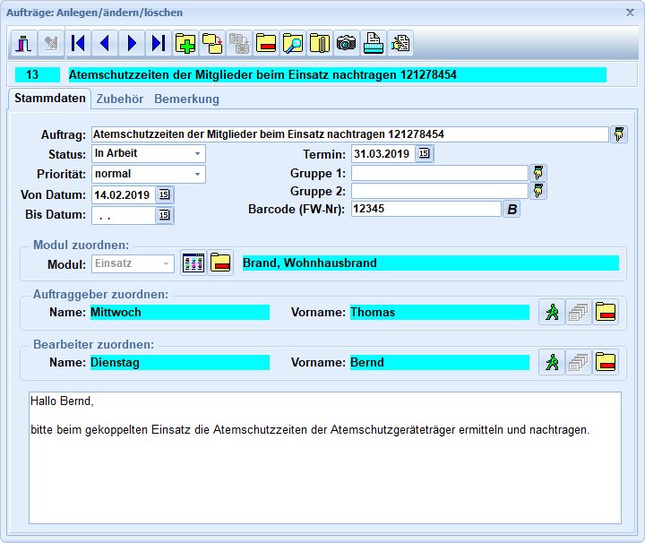
Task: Click into the Auftrag text field
Action: coord(350,134)
